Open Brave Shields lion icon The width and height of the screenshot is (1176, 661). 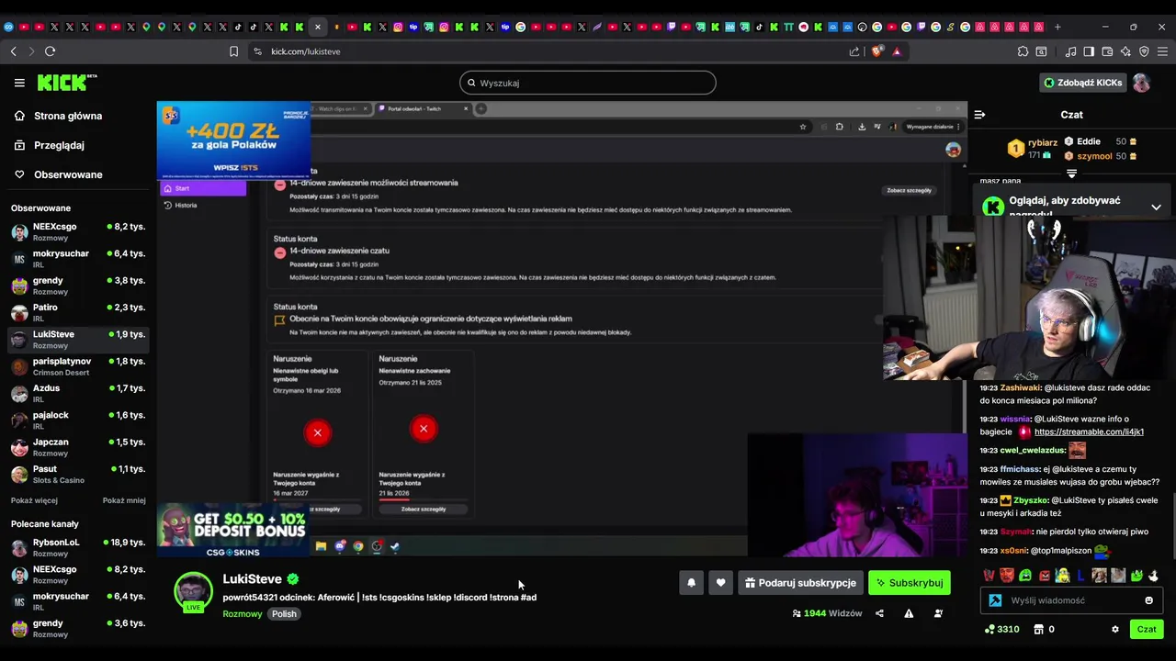[876, 51]
